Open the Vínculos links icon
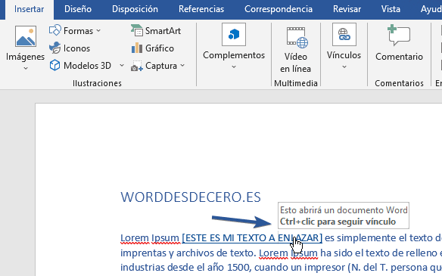Image resolution: width=442 pixels, height=276 pixels. [344, 35]
